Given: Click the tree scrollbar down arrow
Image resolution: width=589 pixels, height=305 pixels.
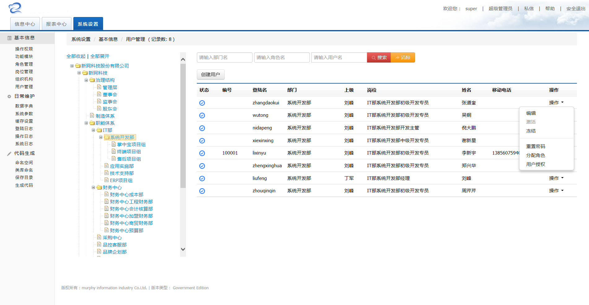Looking at the screenshot, I should pyautogui.click(x=183, y=249).
